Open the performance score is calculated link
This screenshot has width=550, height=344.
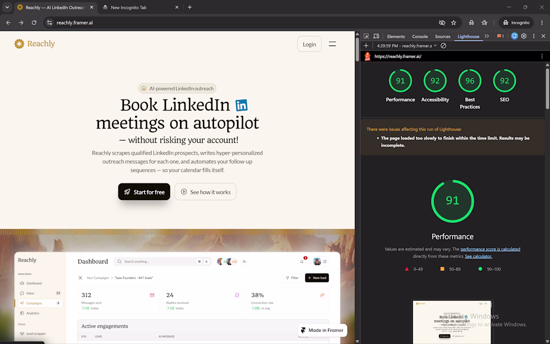[x=490, y=249]
